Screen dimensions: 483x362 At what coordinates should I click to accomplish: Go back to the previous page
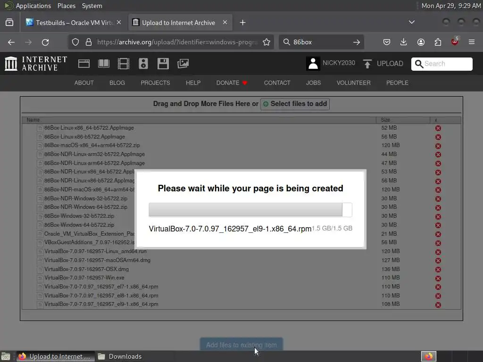pos(11,42)
